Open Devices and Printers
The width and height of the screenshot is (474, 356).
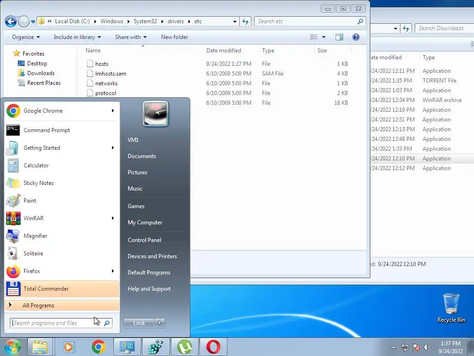[152, 256]
